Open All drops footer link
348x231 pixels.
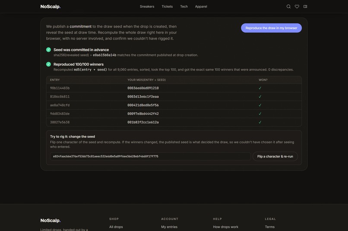click(x=116, y=227)
